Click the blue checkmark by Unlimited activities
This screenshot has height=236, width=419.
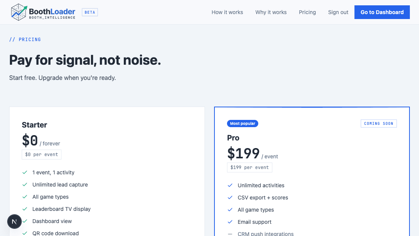pos(230,185)
